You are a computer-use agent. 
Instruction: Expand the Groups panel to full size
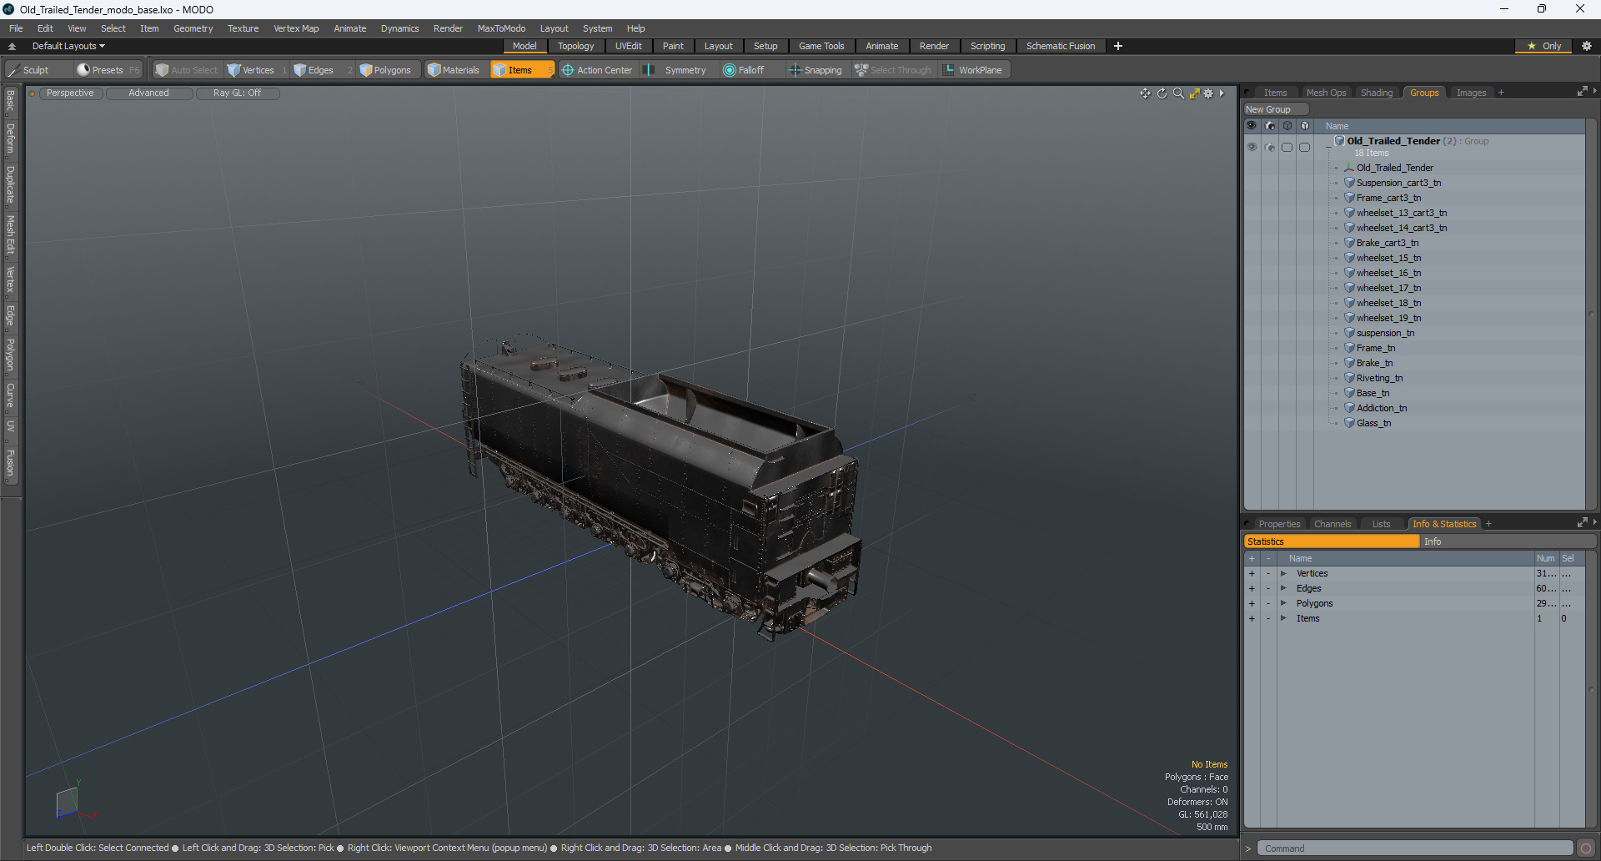tap(1582, 92)
